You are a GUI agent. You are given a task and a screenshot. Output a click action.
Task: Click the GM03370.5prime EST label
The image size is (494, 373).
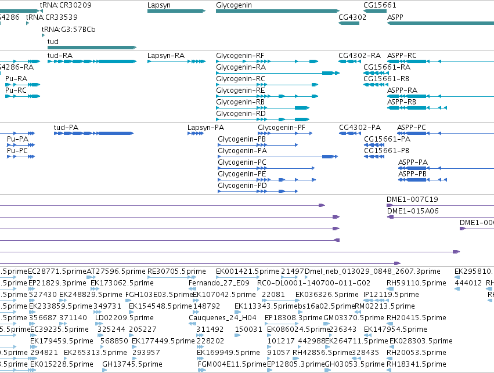tap(354, 318)
